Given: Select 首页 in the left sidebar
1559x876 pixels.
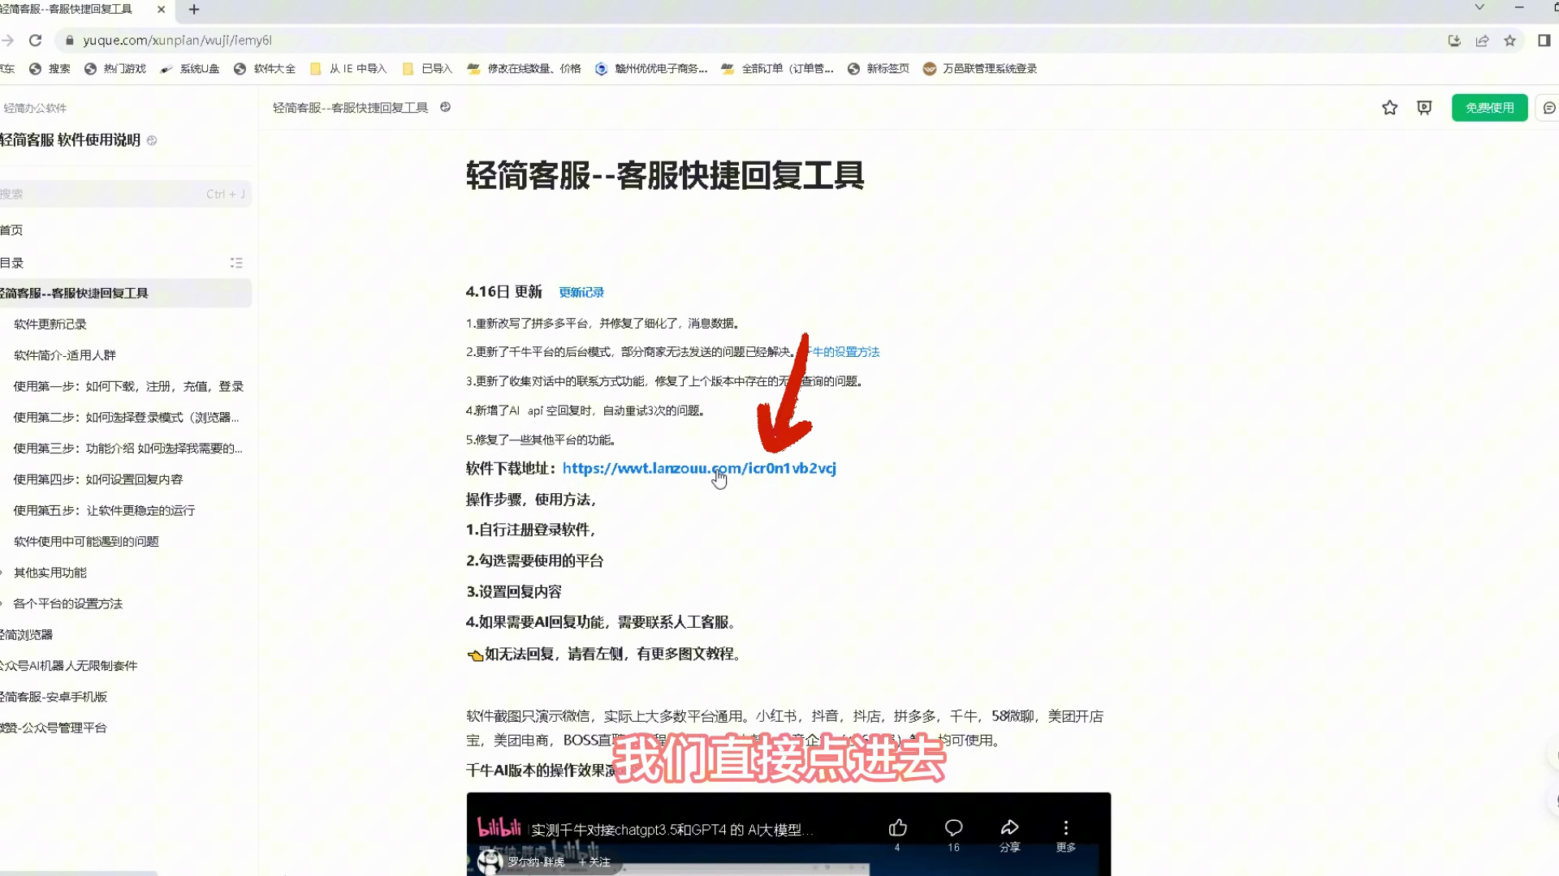Looking at the screenshot, I should tap(11, 230).
